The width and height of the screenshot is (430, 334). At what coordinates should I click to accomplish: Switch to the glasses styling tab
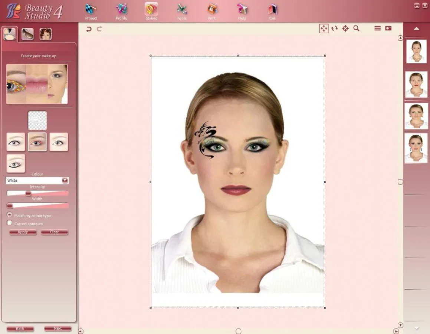pyautogui.click(x=27, y=33)
